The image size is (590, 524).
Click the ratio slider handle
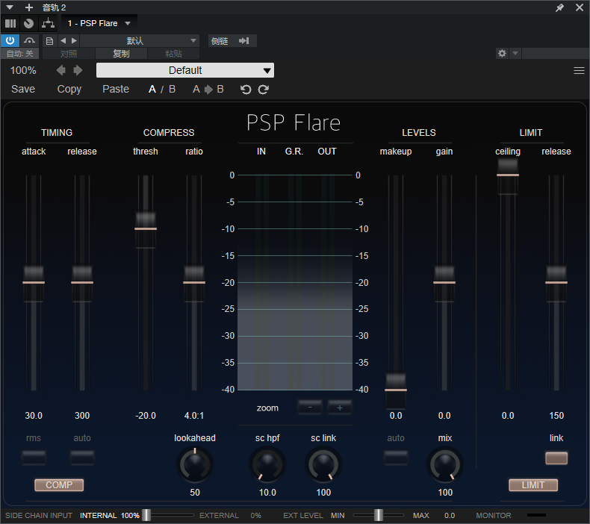[194, 282]
